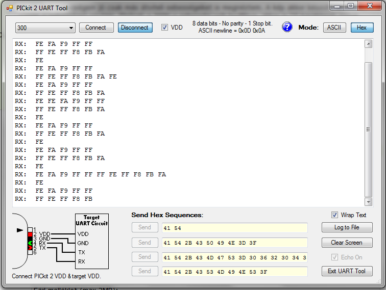Viewport: 386px width, 290px height.
Task: Click the black pin 1 arrow marker
Action: 20,230
